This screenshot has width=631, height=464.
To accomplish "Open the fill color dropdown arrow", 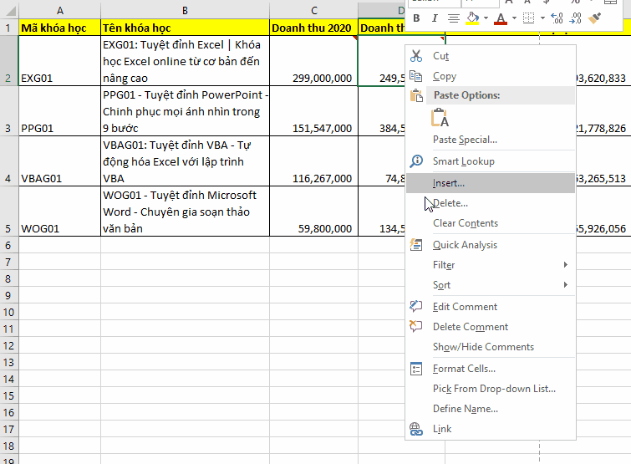I will (x=486, y=18).
